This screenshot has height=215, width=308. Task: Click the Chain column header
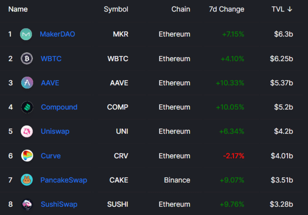pyautogui.click(x=181, y=9)
